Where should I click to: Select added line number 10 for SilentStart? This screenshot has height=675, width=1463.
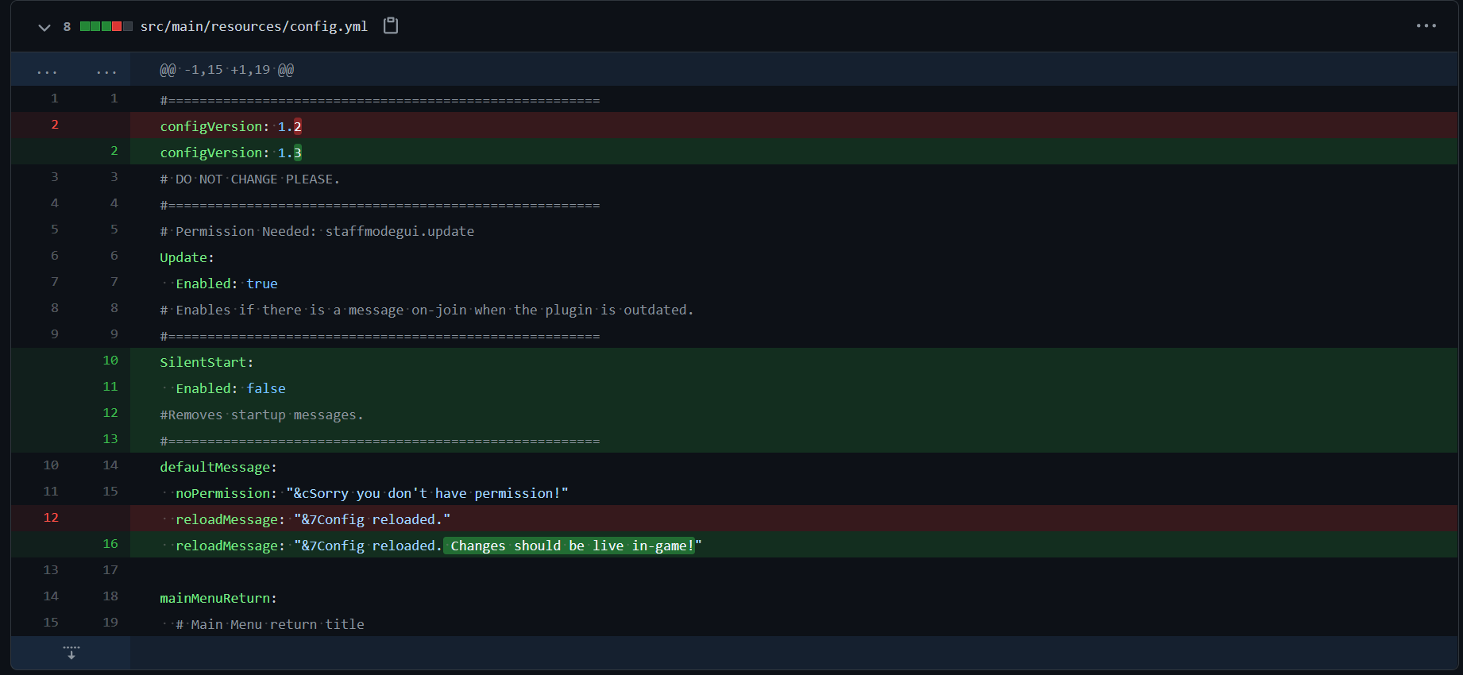110,361
